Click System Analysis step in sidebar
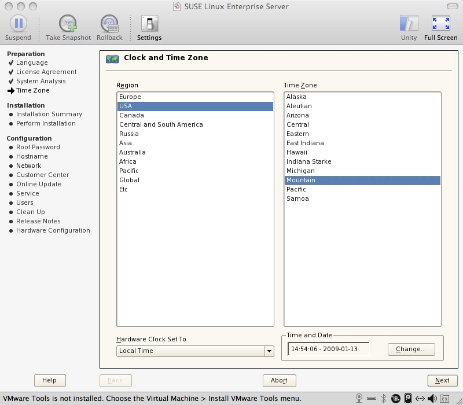Screen dimensions: 463x405 [41, 81]
